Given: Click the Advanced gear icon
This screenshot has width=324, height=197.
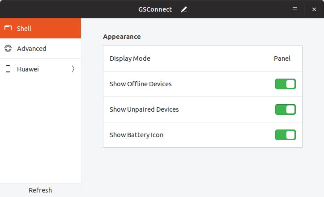Looking at the screenshot, I should 8,49.
